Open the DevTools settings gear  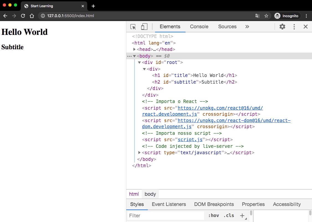coord(282,27)
